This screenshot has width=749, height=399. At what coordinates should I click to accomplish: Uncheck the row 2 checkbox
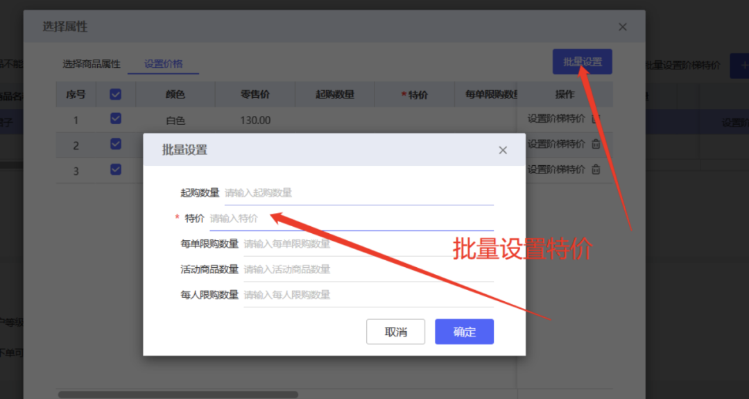[116, 144]
